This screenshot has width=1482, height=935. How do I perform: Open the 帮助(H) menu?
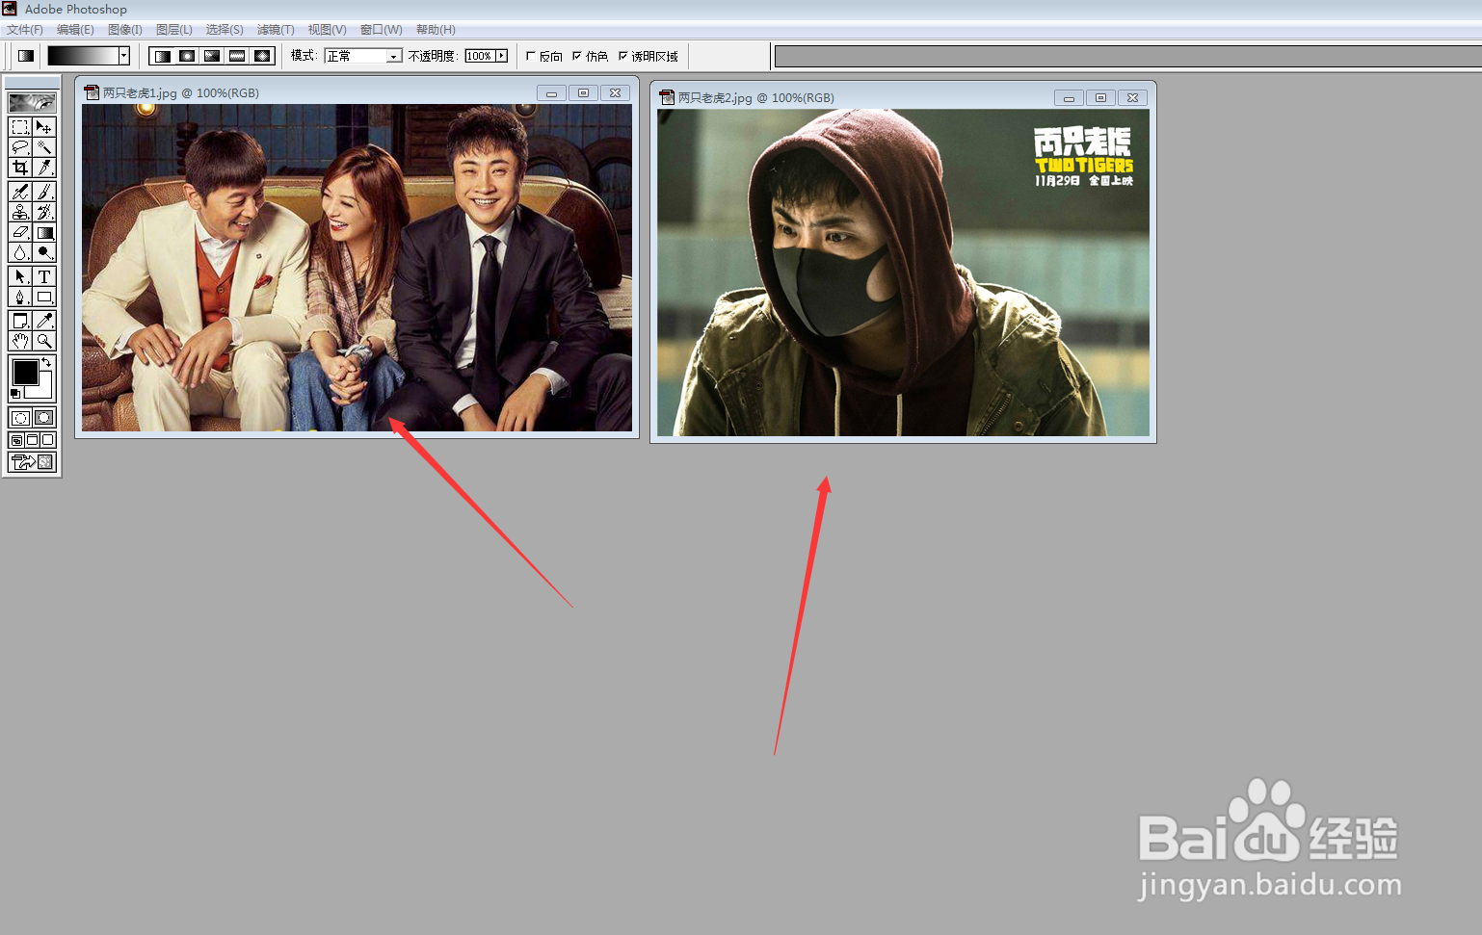pos(436,30)
